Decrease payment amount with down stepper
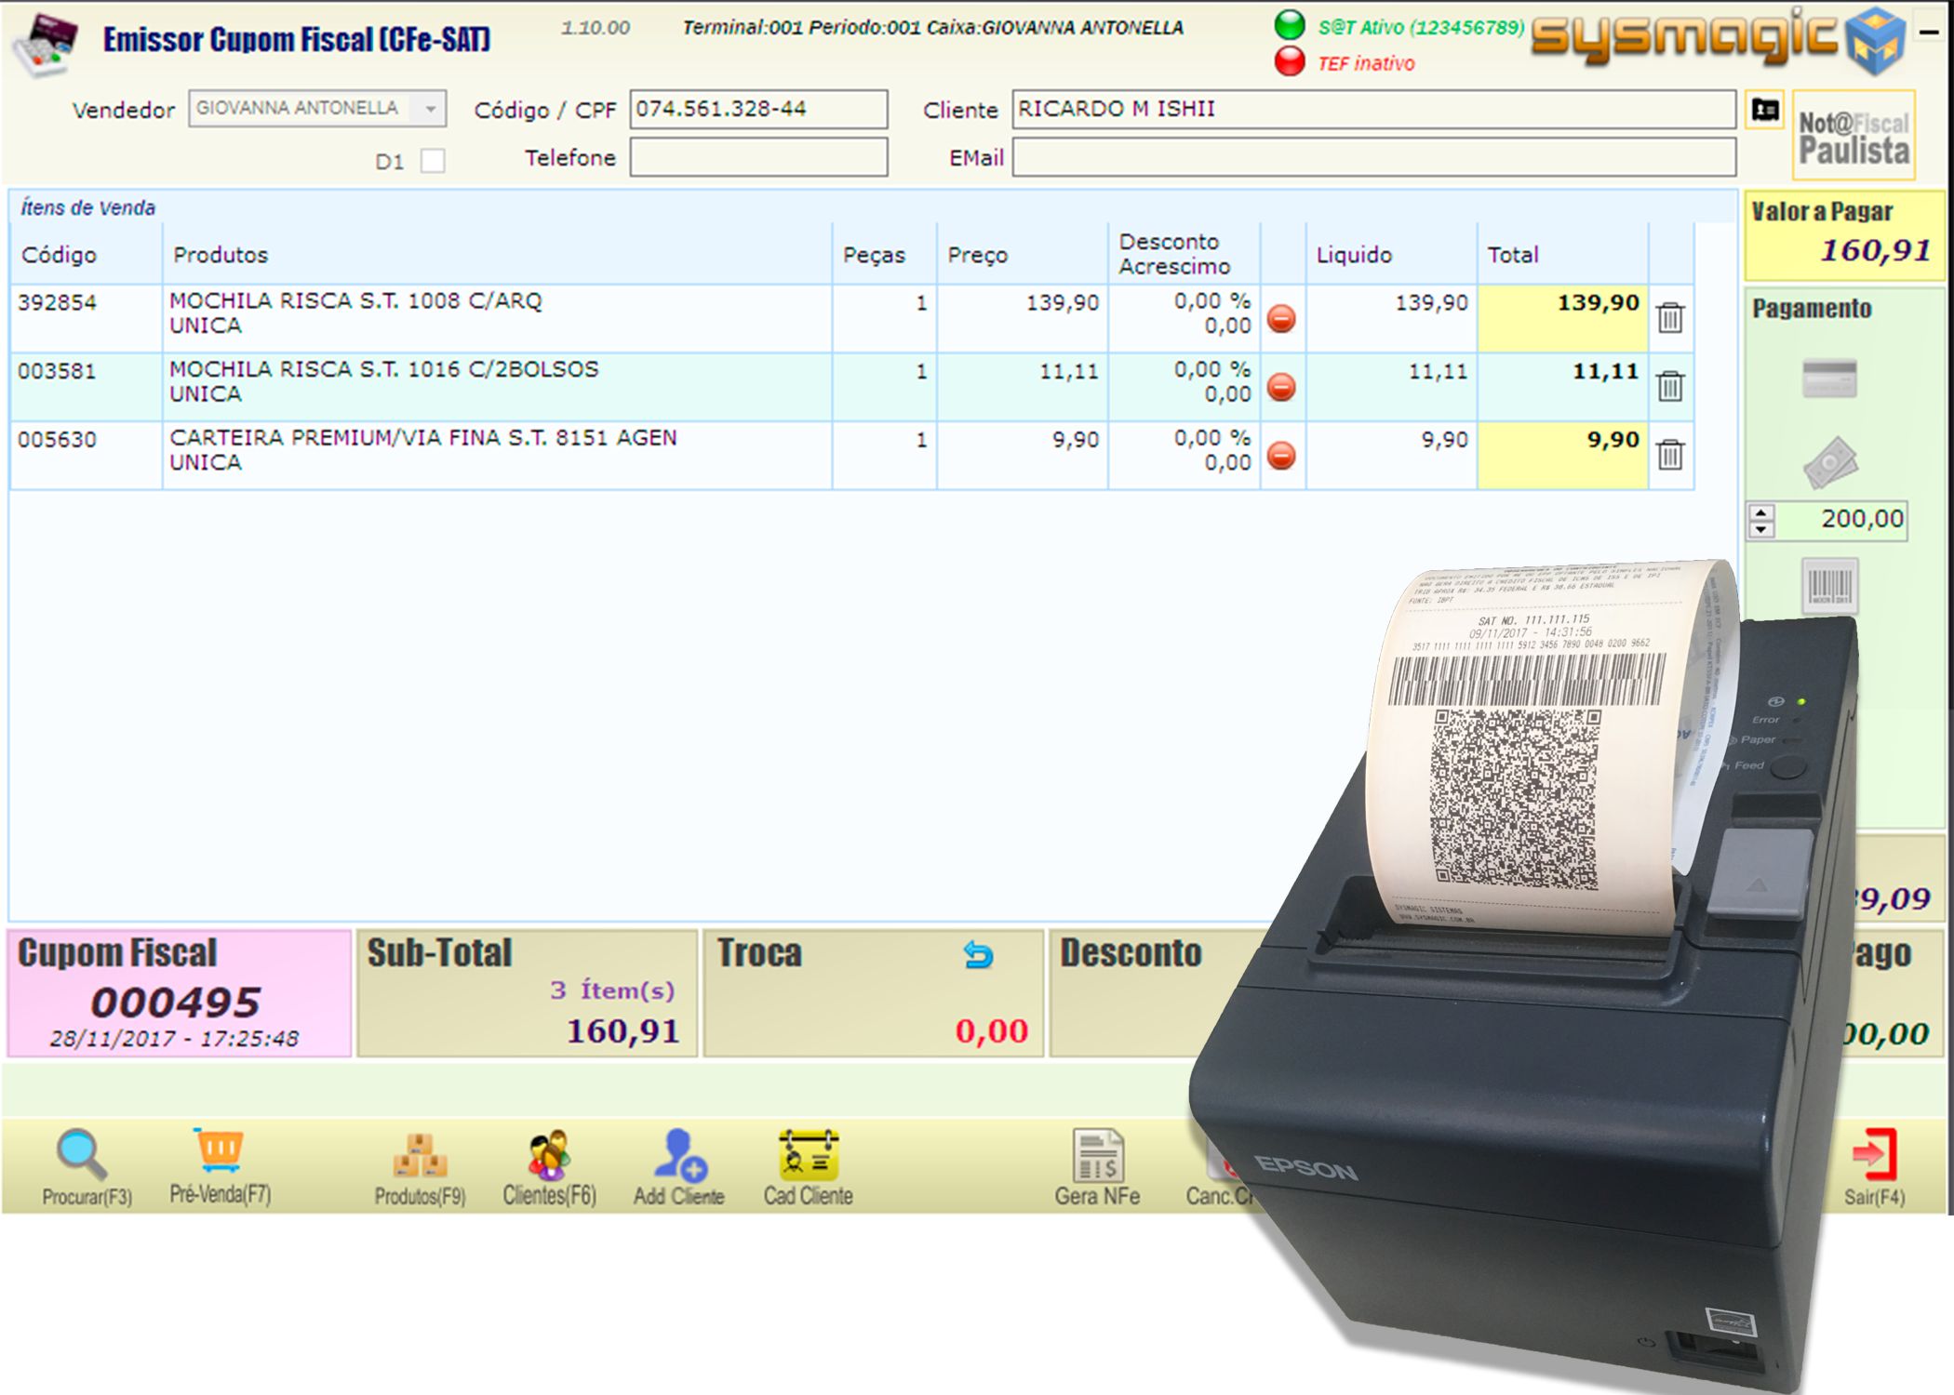The height and width of the screenshot is (1395, 1954). pyautogui.click(x=1760, y=530)
